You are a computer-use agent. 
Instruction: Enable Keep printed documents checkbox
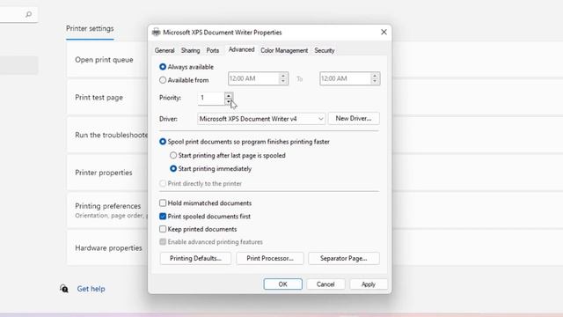click(163, 229)
